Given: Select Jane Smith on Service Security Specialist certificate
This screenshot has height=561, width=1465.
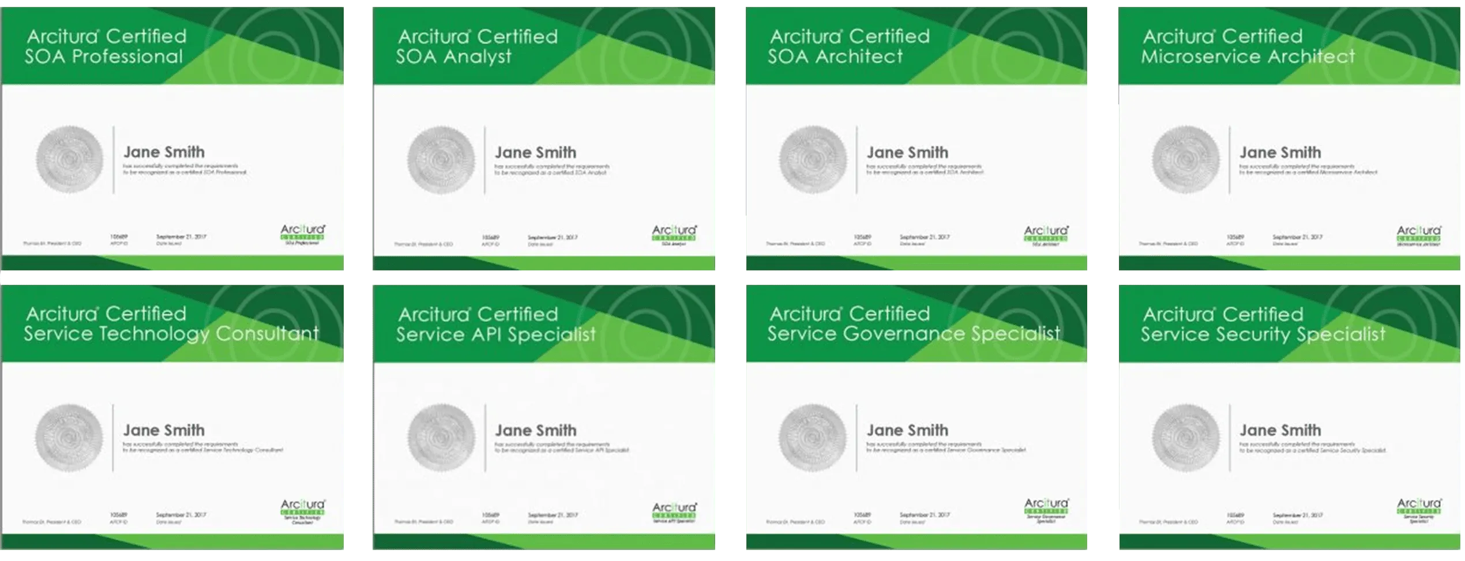Looking at the screenshot, I should click(1280, 430).
